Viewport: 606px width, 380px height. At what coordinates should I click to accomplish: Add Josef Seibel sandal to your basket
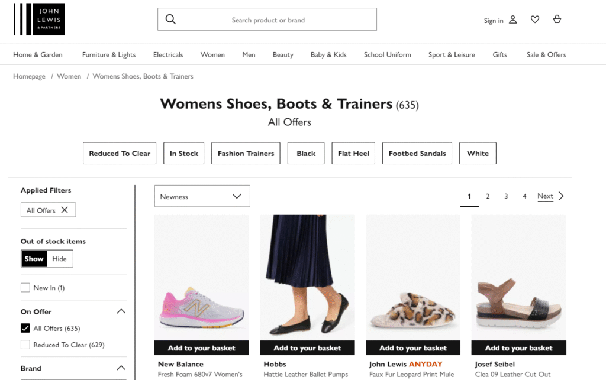pyautogui.click(x=518, y=348)
